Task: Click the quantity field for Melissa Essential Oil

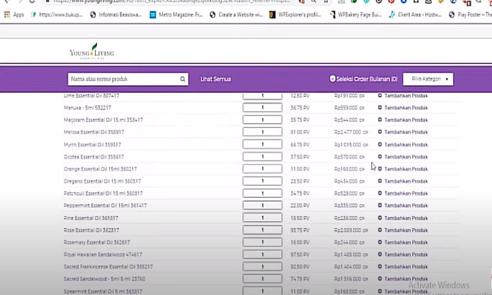Action: point(262,132)
